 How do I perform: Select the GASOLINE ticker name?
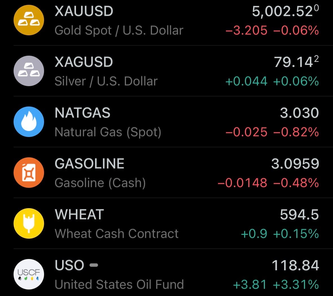90,164
